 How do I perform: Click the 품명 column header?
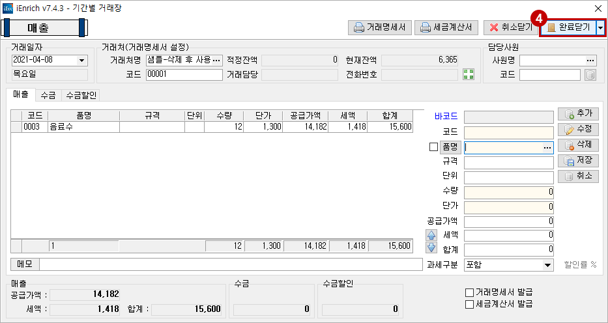[x=84, y=115]
